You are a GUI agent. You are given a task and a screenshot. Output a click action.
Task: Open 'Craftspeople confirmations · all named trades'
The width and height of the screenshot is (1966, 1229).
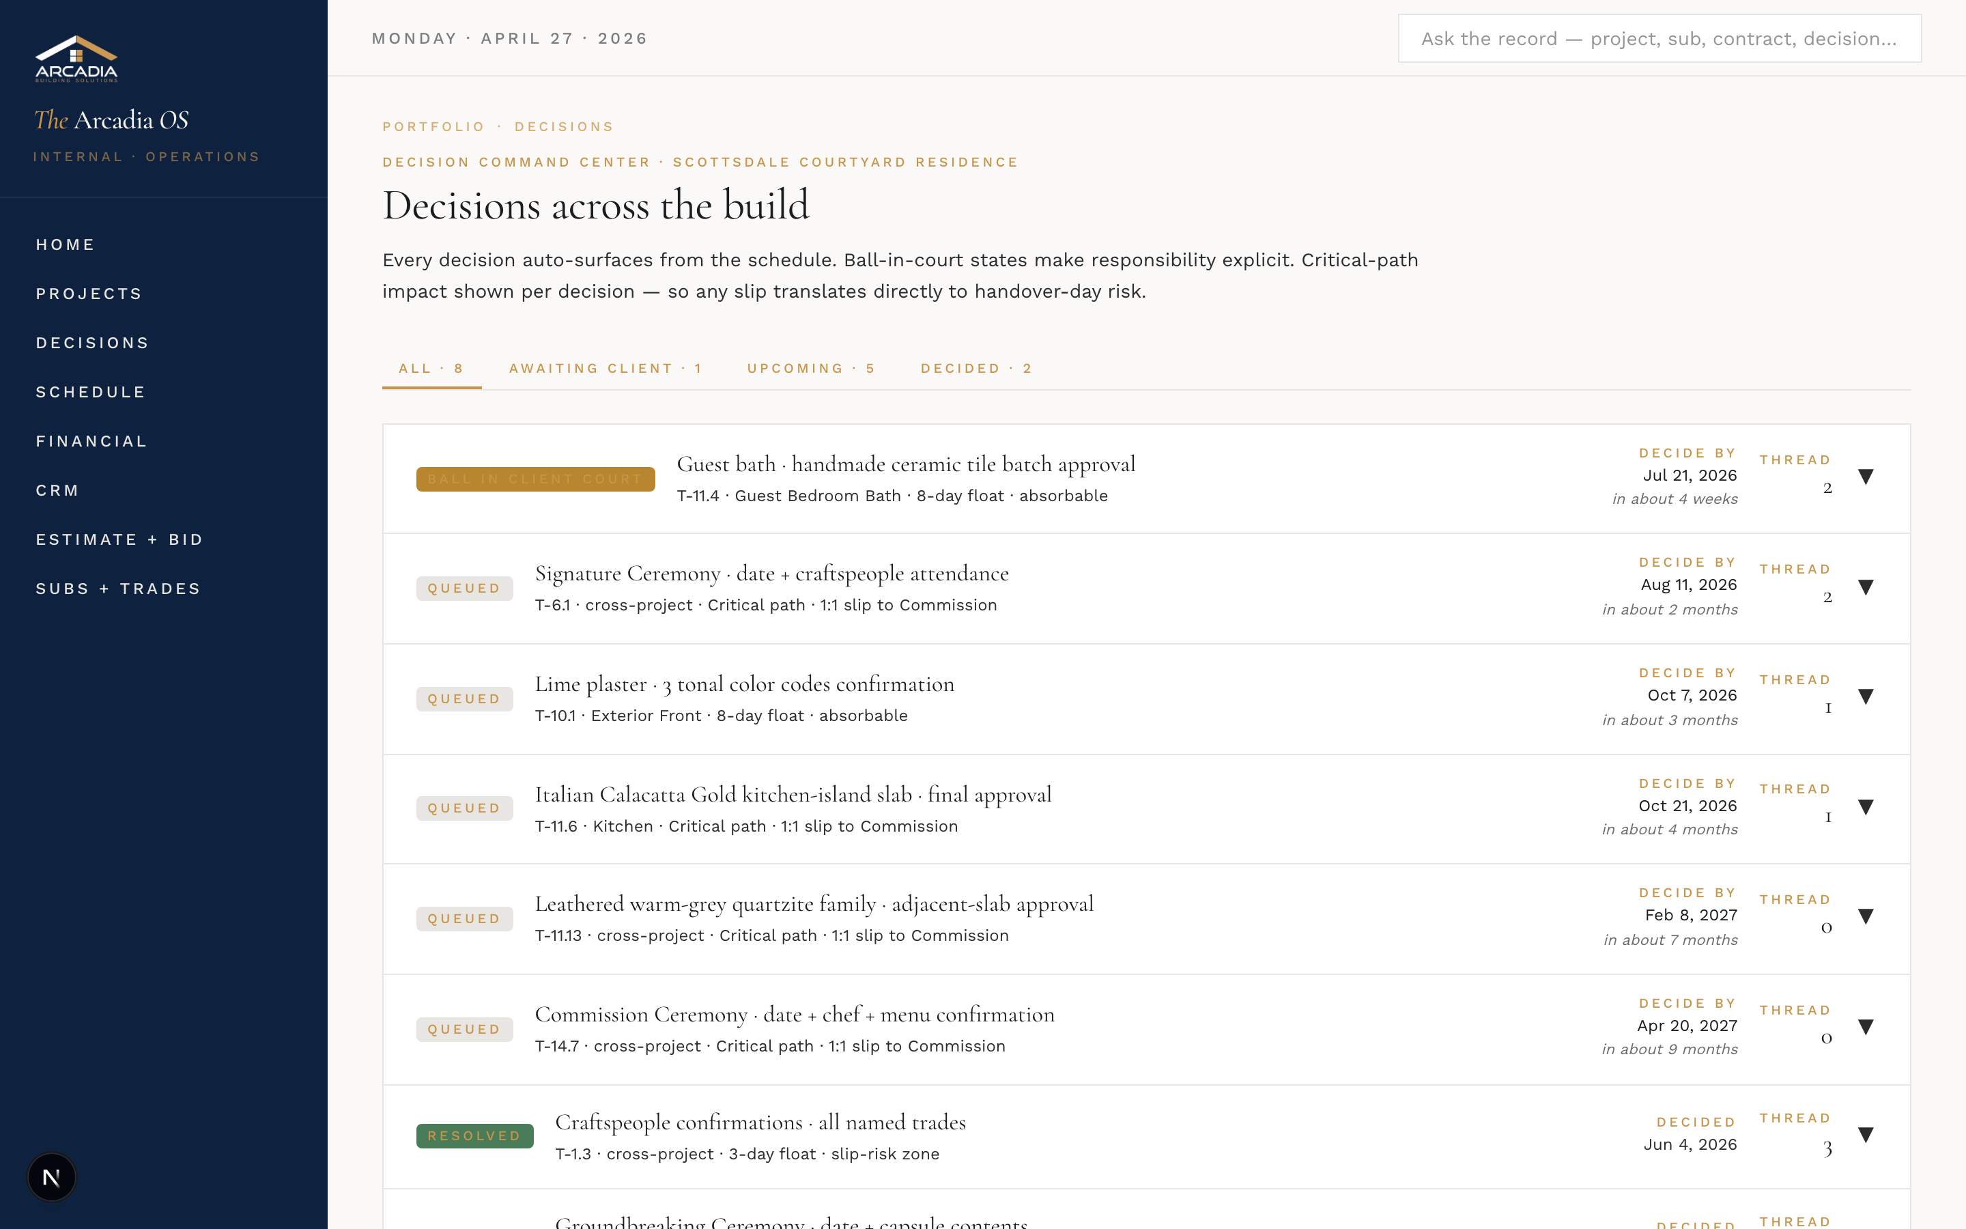click(x=760, y=1122)
